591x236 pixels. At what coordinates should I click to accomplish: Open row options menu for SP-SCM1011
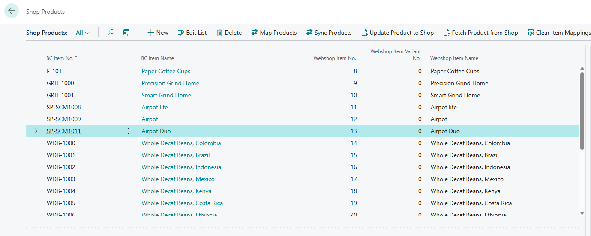pos(128,131)
